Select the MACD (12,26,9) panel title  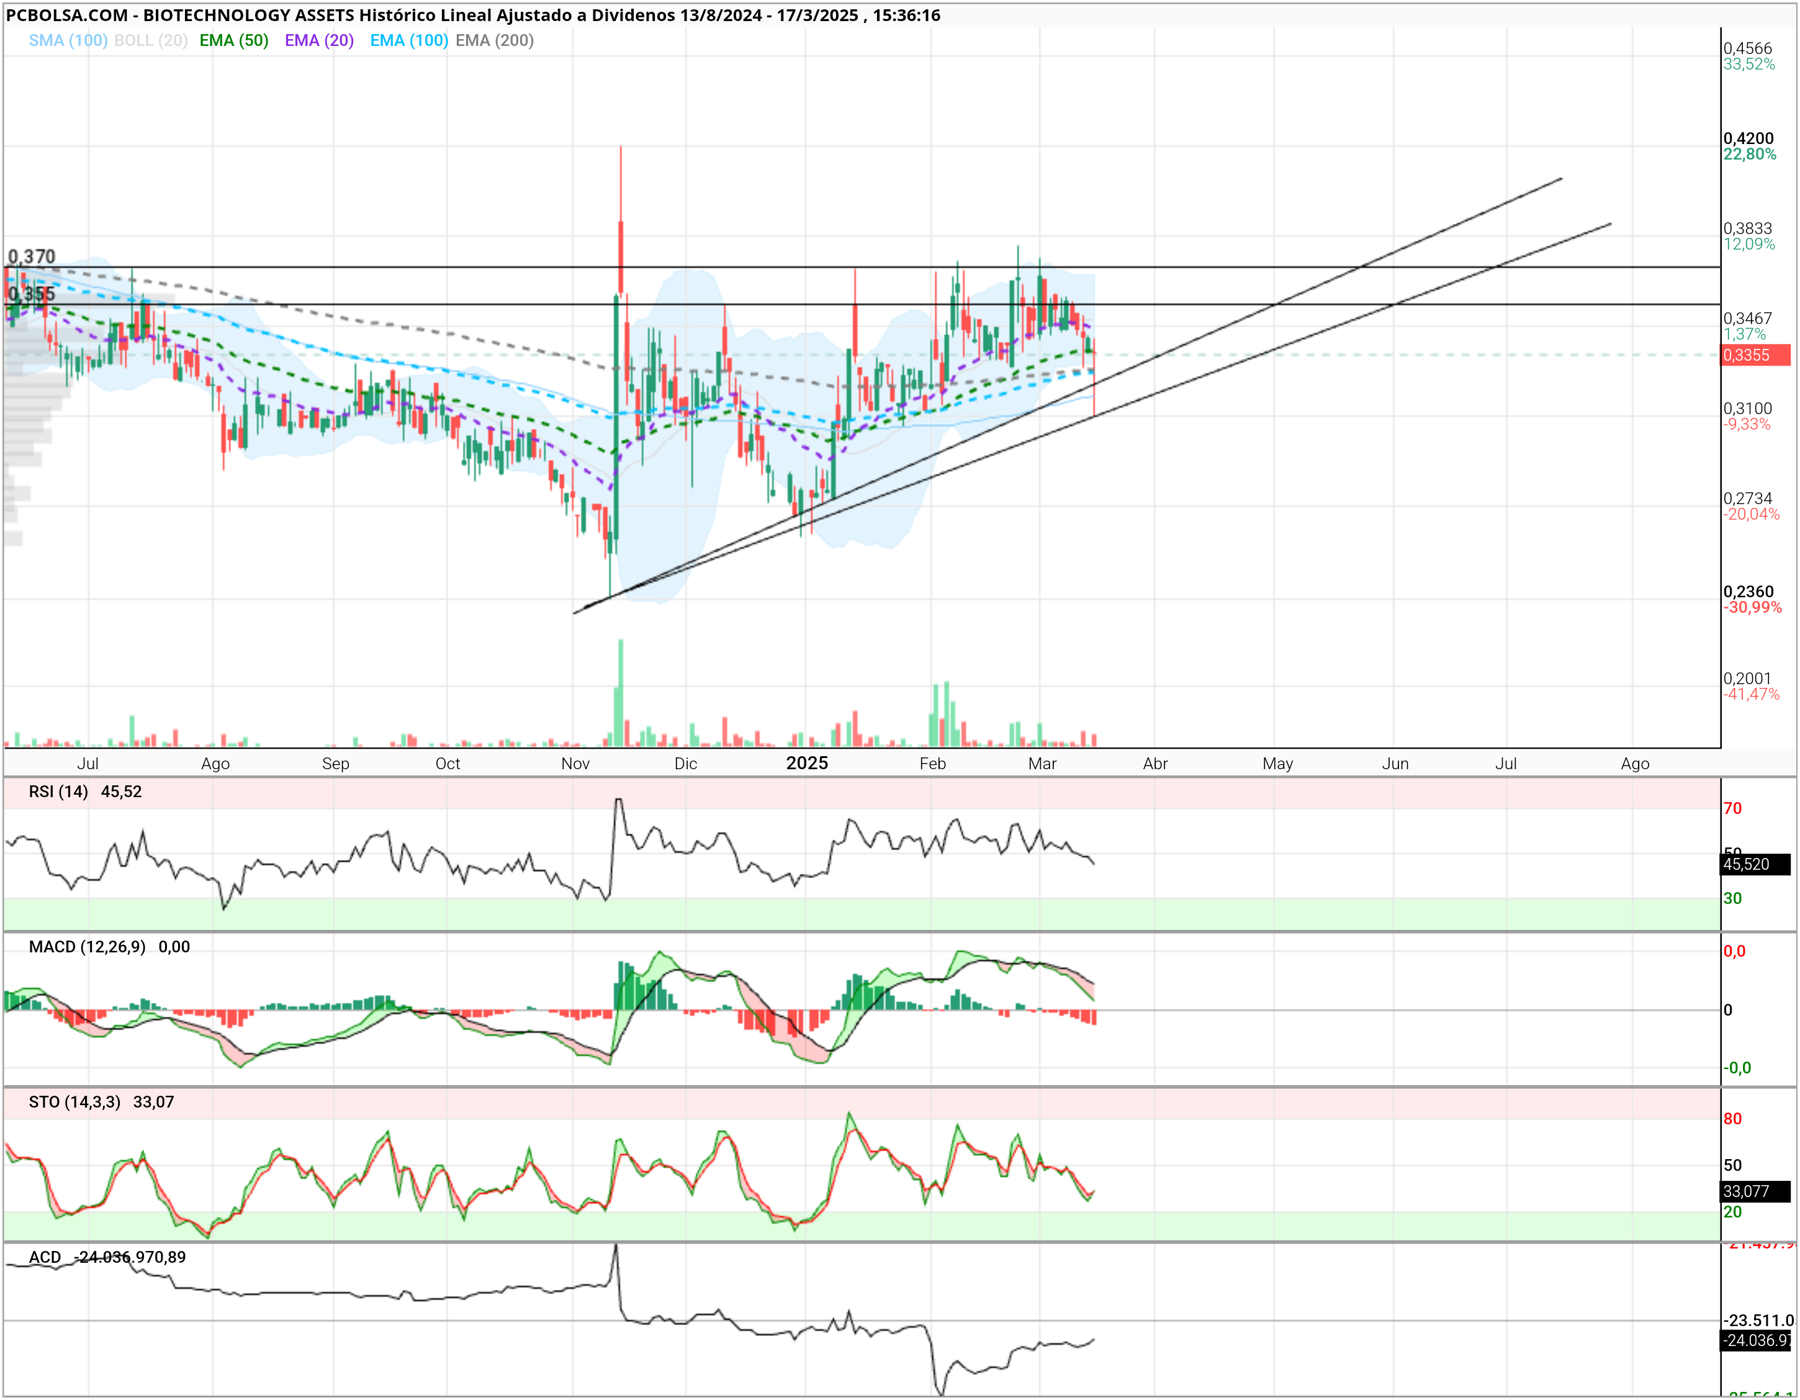(86, 947)
